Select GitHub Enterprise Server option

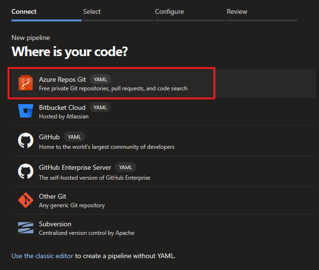pyautogui.click(x=75, y=167)
